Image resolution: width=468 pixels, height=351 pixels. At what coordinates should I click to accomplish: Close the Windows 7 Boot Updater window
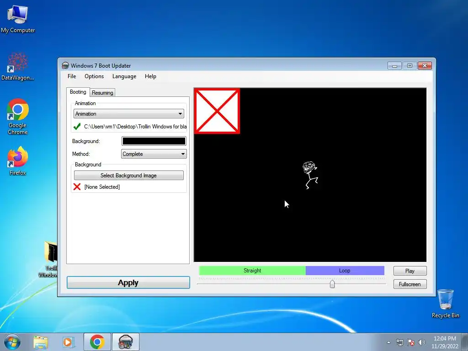[x=425, y=66]
